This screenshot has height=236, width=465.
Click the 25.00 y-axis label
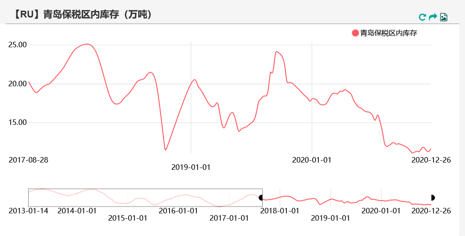17,45
